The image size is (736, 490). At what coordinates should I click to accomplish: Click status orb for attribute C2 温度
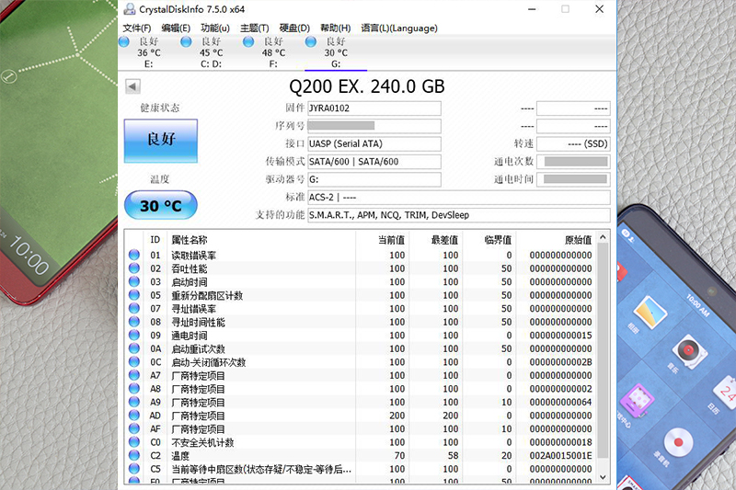(134, 455)
